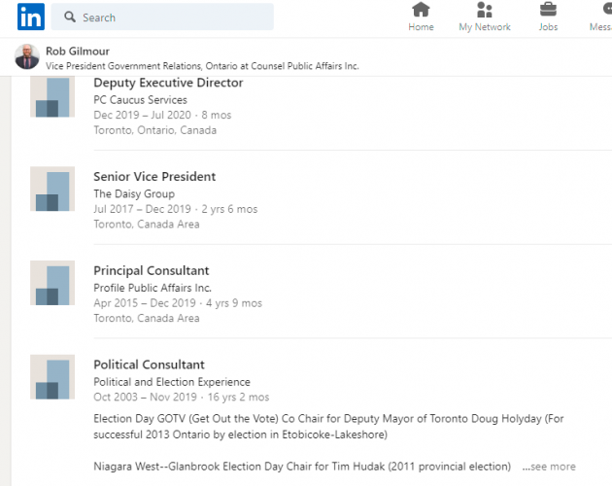
Task: Click the Niagara West--Glanbrook description line
Action: click(302, 467)
